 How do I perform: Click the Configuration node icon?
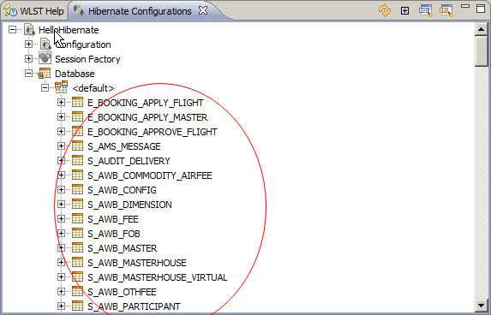(x=45, y=45)
